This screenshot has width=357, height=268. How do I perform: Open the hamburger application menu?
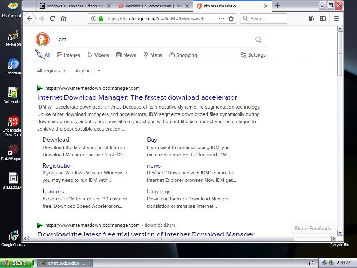point(336,19)
